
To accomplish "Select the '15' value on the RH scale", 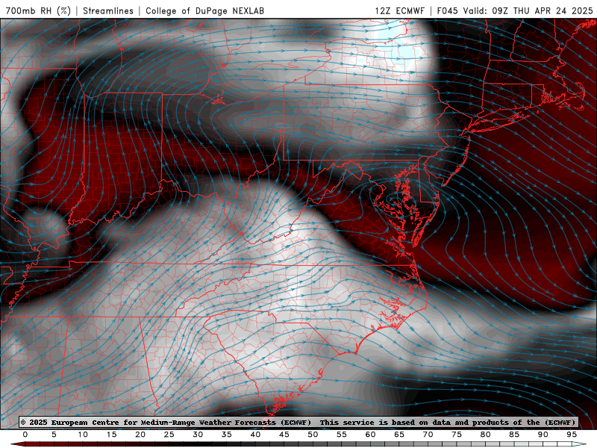I will tap(111, 435).
